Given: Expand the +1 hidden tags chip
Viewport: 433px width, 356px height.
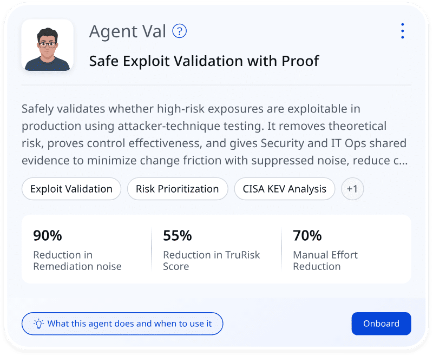Looking at the screenshot, I should [x=352, y=189].
